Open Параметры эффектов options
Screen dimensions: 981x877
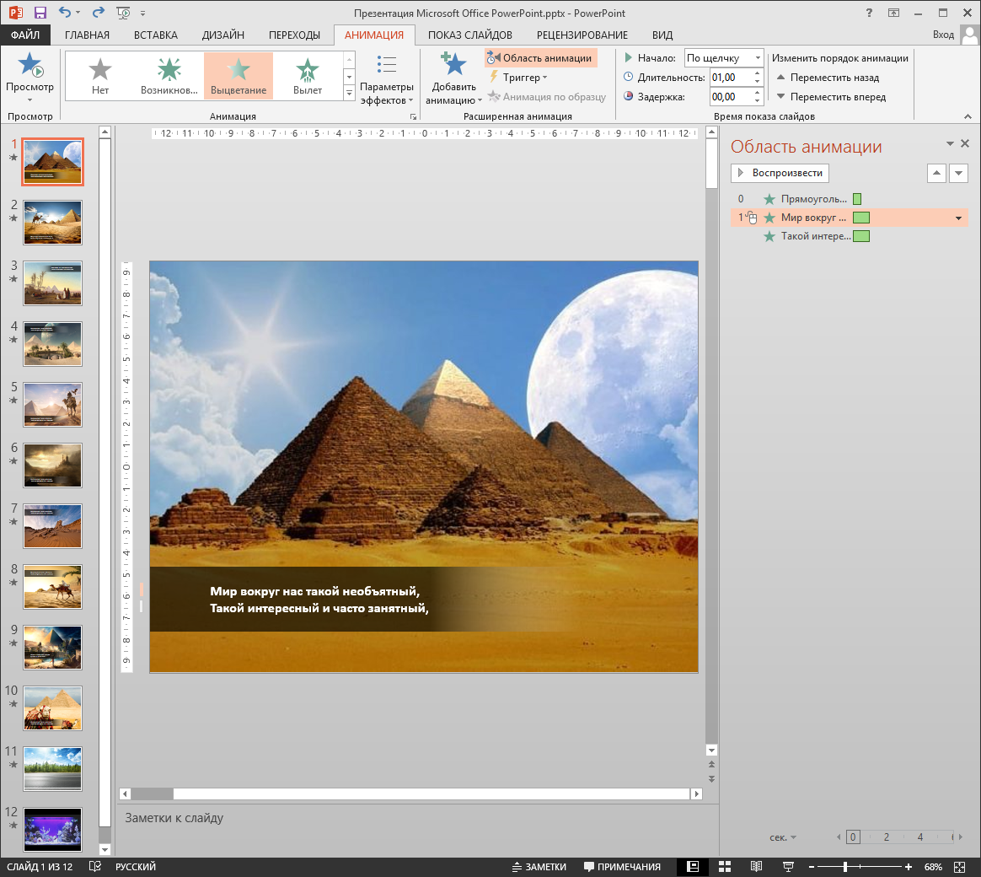[387, 80]
